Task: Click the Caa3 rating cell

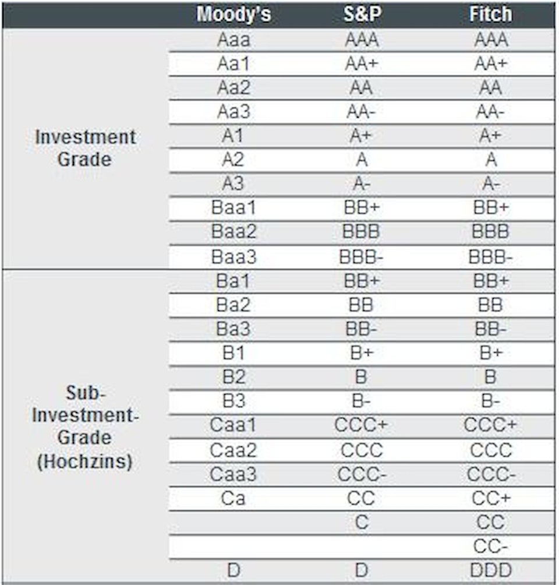Action: [x=233, y=474]
